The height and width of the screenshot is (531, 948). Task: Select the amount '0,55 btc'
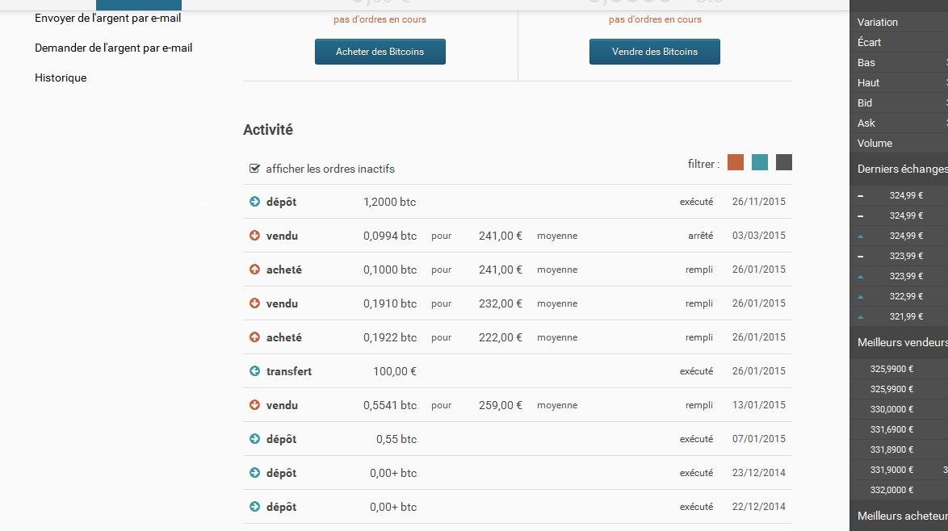pyautogui.click(x=396, y=438)
